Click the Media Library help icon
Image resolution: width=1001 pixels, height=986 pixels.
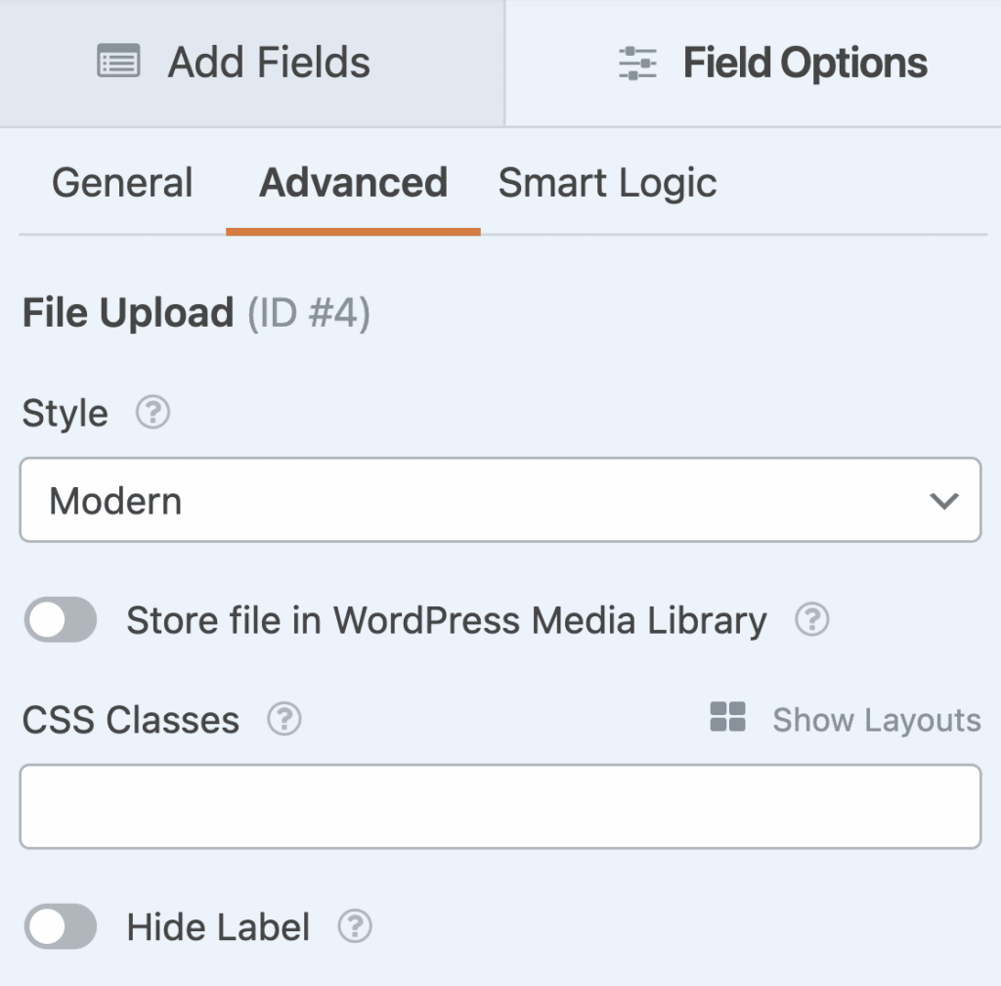coord(811,619)
